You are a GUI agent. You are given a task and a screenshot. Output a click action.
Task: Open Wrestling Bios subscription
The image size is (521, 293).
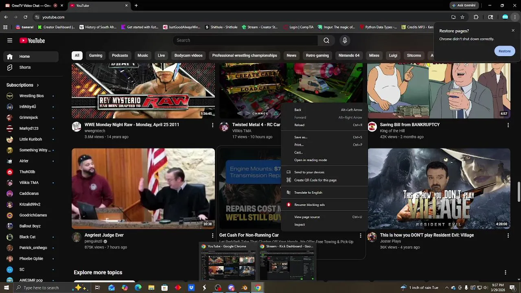point(31,96)
